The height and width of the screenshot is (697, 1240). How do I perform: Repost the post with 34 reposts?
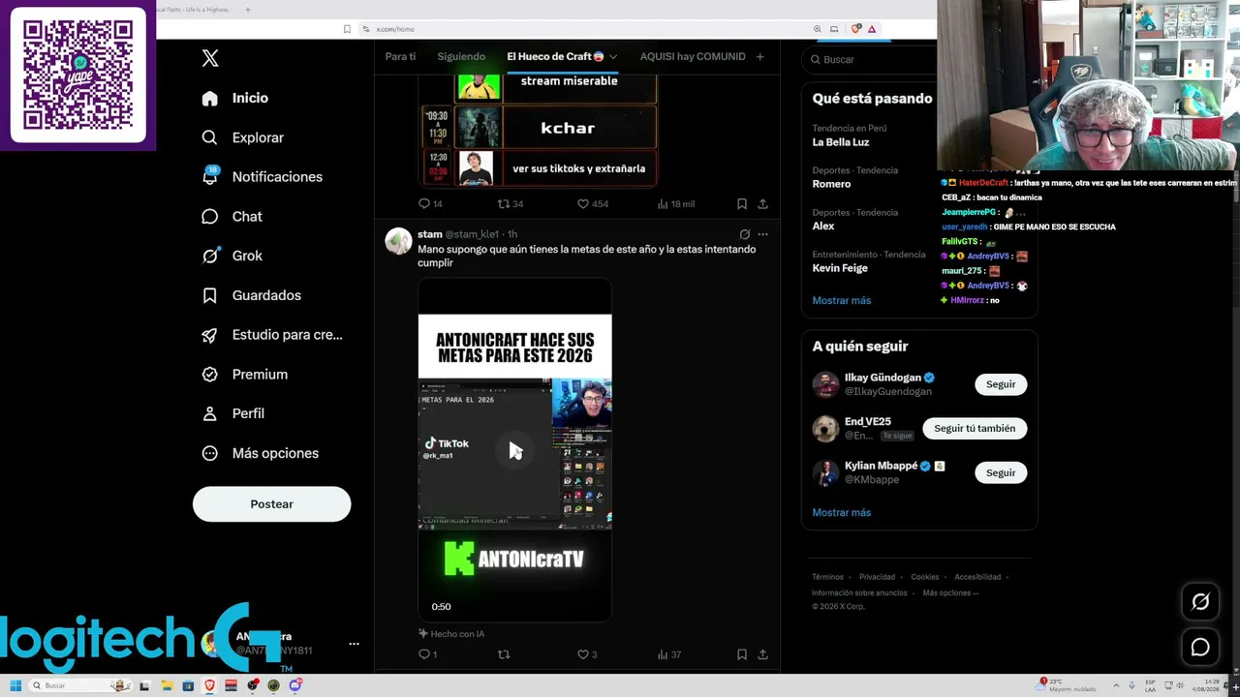[510, 204]
